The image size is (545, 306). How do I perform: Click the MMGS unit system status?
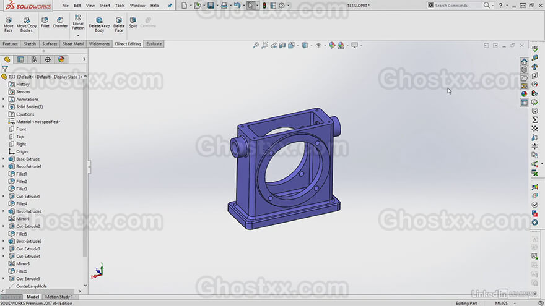point(501,303)
